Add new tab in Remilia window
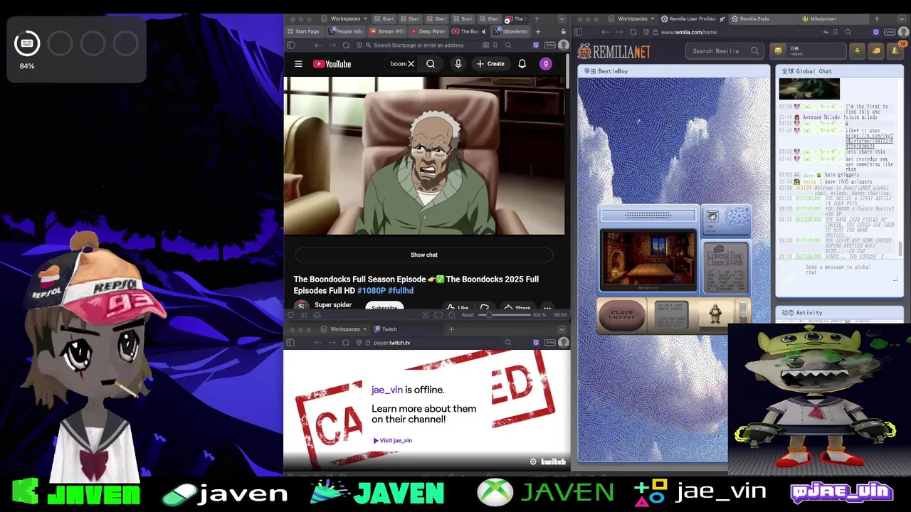Viewport: 911px width, 512px height. (876, 19)
